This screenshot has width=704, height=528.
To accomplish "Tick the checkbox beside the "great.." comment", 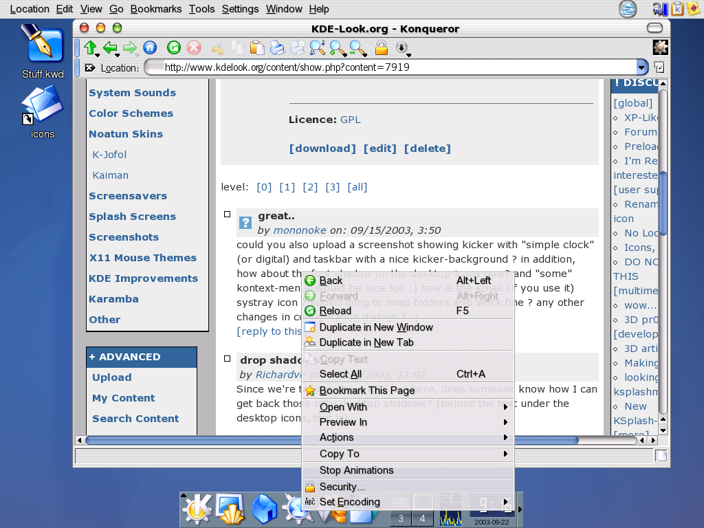I will (x=227, y=214).
